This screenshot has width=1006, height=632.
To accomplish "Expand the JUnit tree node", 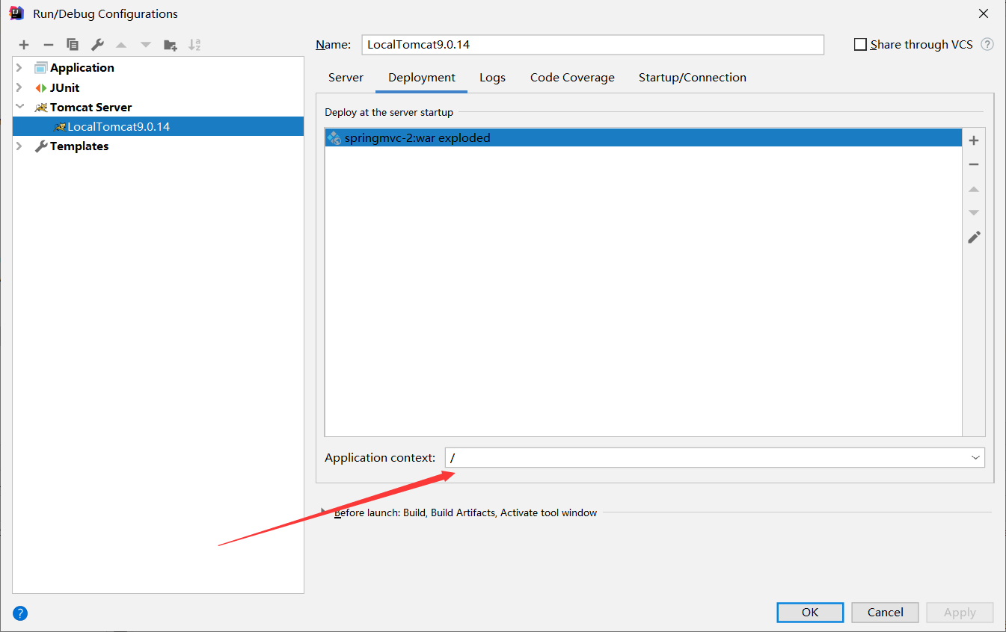I will pos(19,87).
